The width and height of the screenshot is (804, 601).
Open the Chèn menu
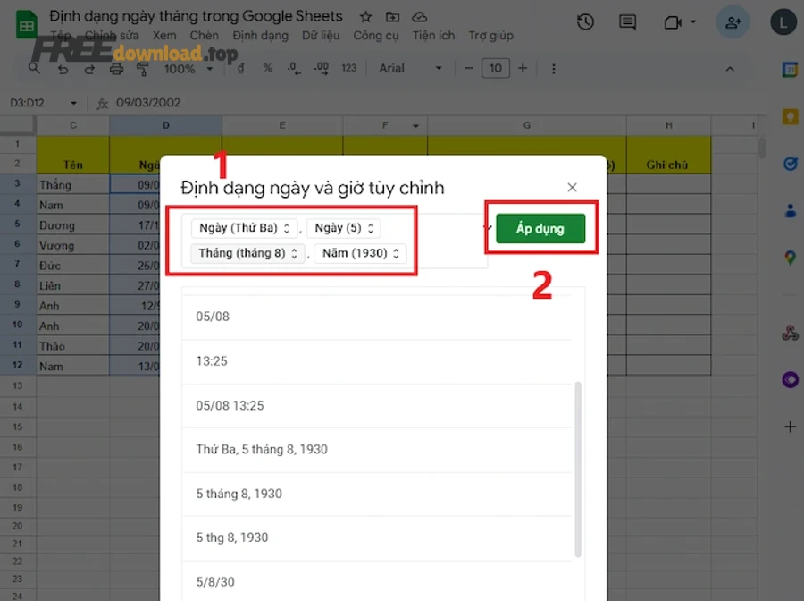(204, 36)
